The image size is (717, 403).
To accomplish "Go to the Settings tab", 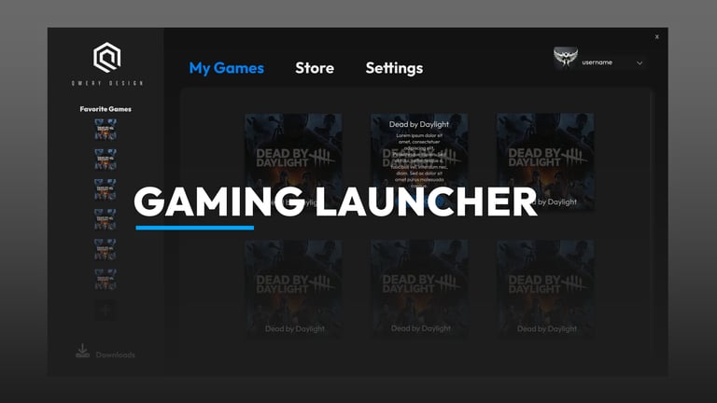I will [x=394, y=68].
